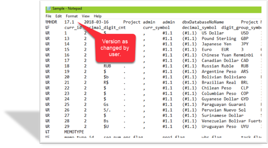
Task: Click currency id 13
Action: (67, 38)
